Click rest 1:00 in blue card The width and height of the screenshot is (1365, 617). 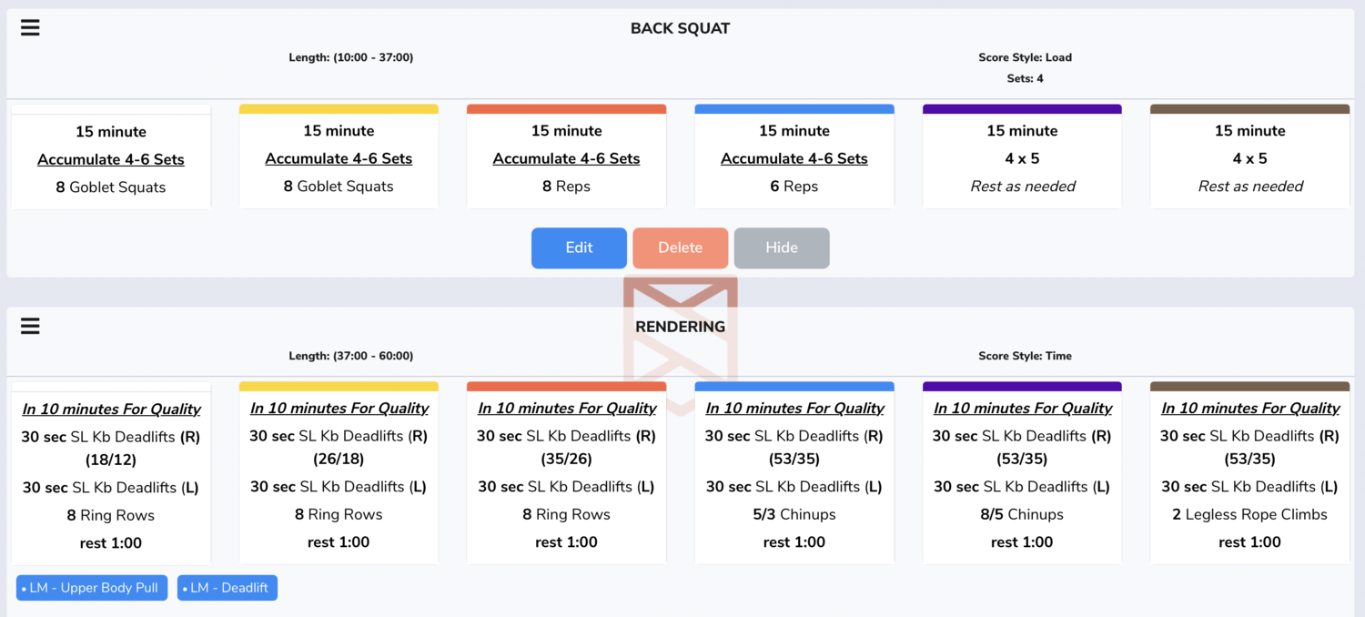tap(794, 542)
